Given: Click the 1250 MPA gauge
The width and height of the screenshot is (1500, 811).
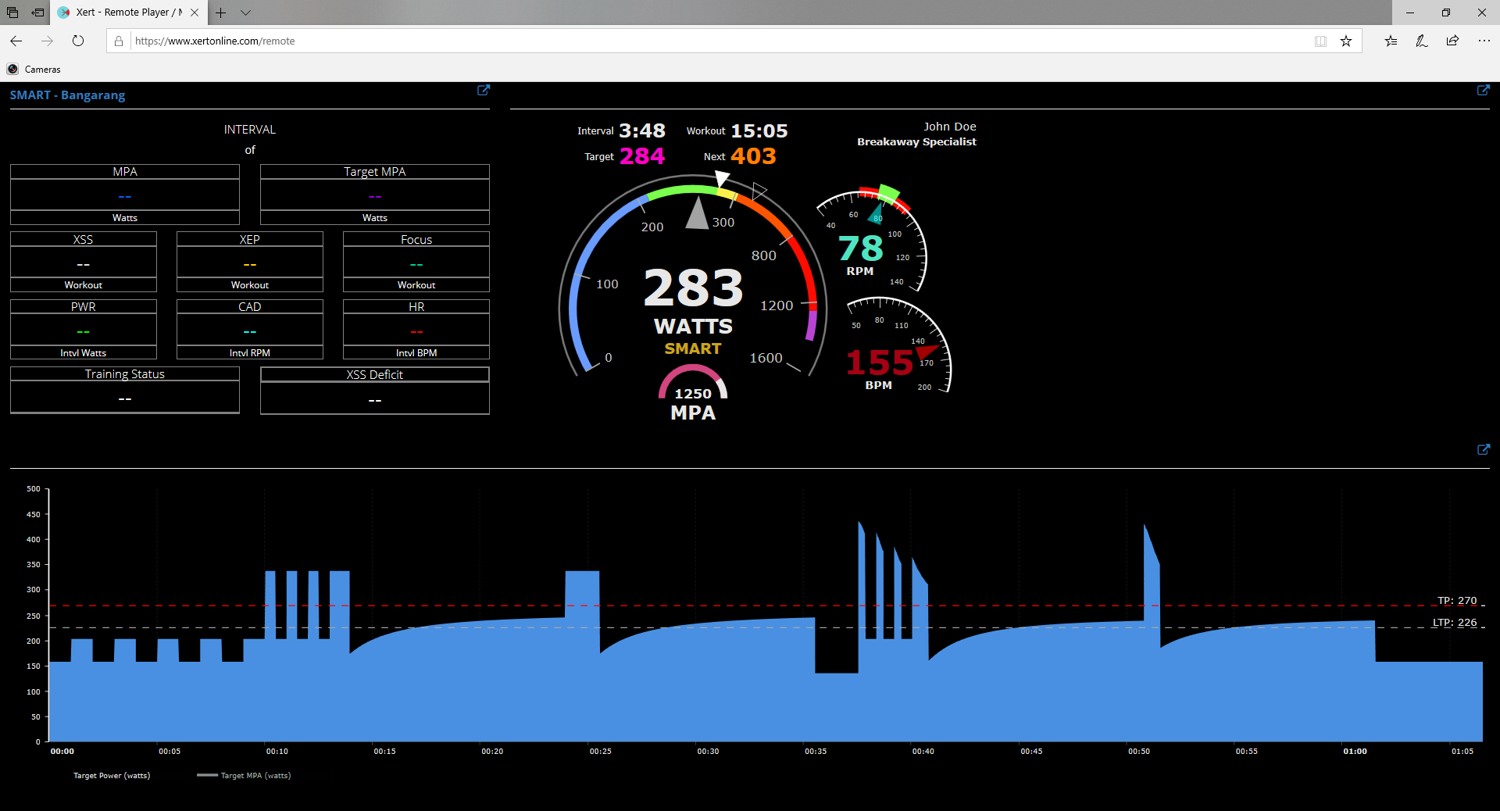Looking at the screenshot, I should [x=693, y=393].
